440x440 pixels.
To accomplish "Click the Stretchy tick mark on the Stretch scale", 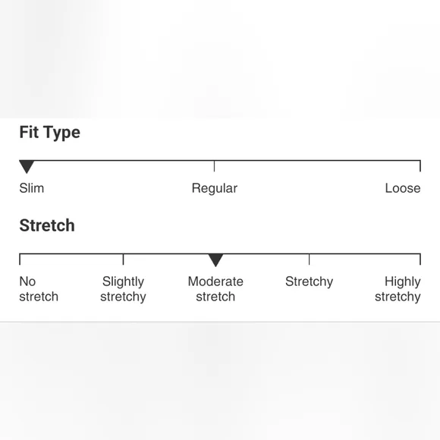I will (x=310, y=259).
